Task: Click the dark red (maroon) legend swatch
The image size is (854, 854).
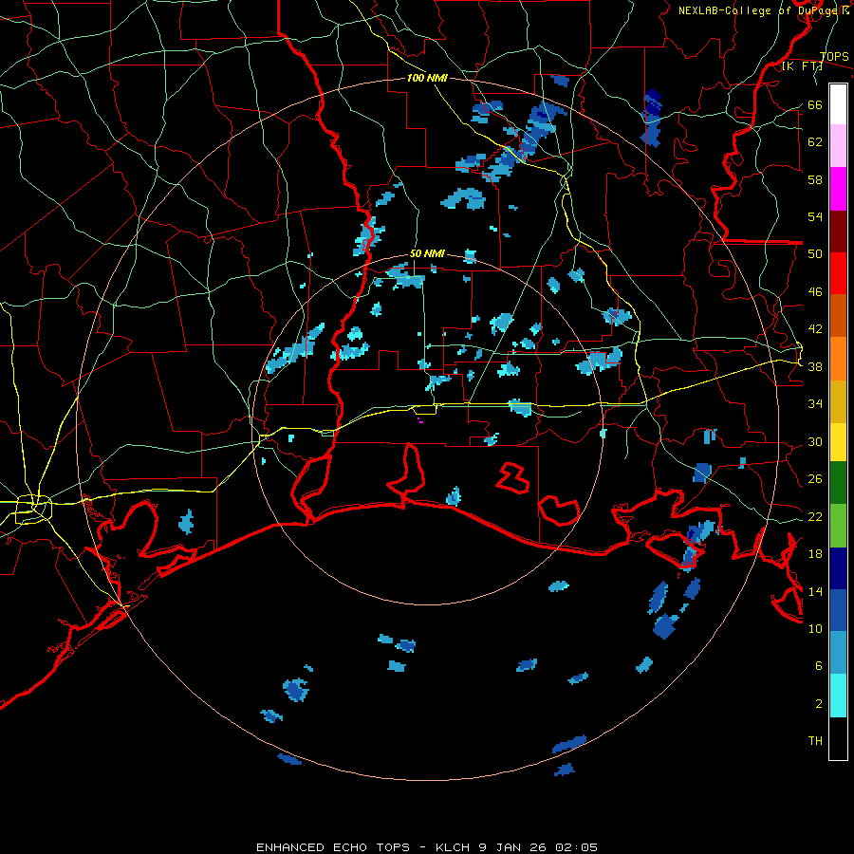Action: click(x=838, y=231)
